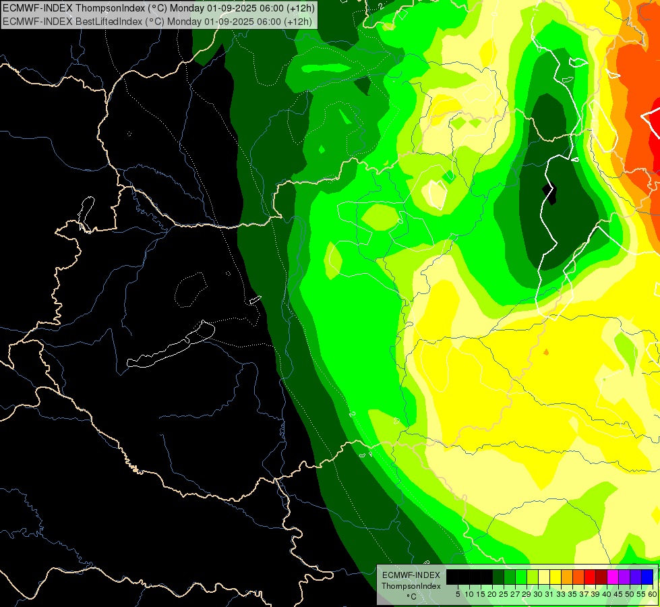Click the legend scale value "27"
Image resolution: width=660 pixels, height=607 pixels.
click(515, 594)
